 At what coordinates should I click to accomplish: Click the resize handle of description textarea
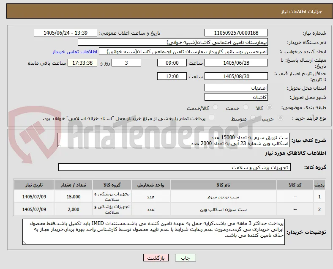tap(59, 145)
